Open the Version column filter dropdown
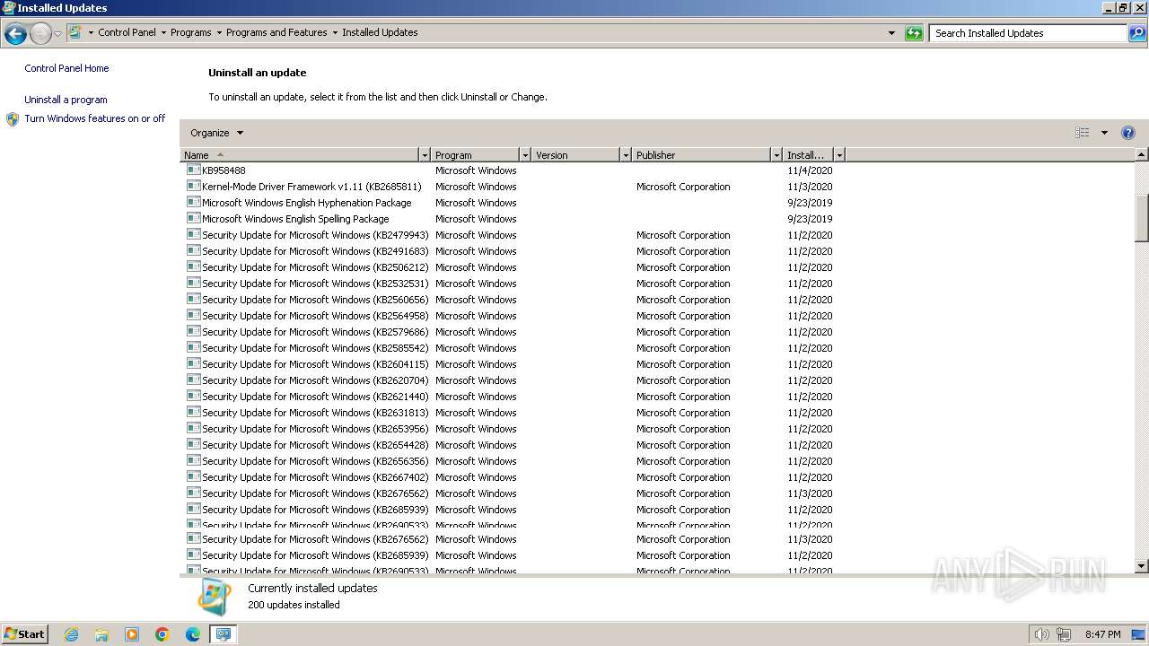This screenshot has width=1149, height=646. (x=626, y=155)
